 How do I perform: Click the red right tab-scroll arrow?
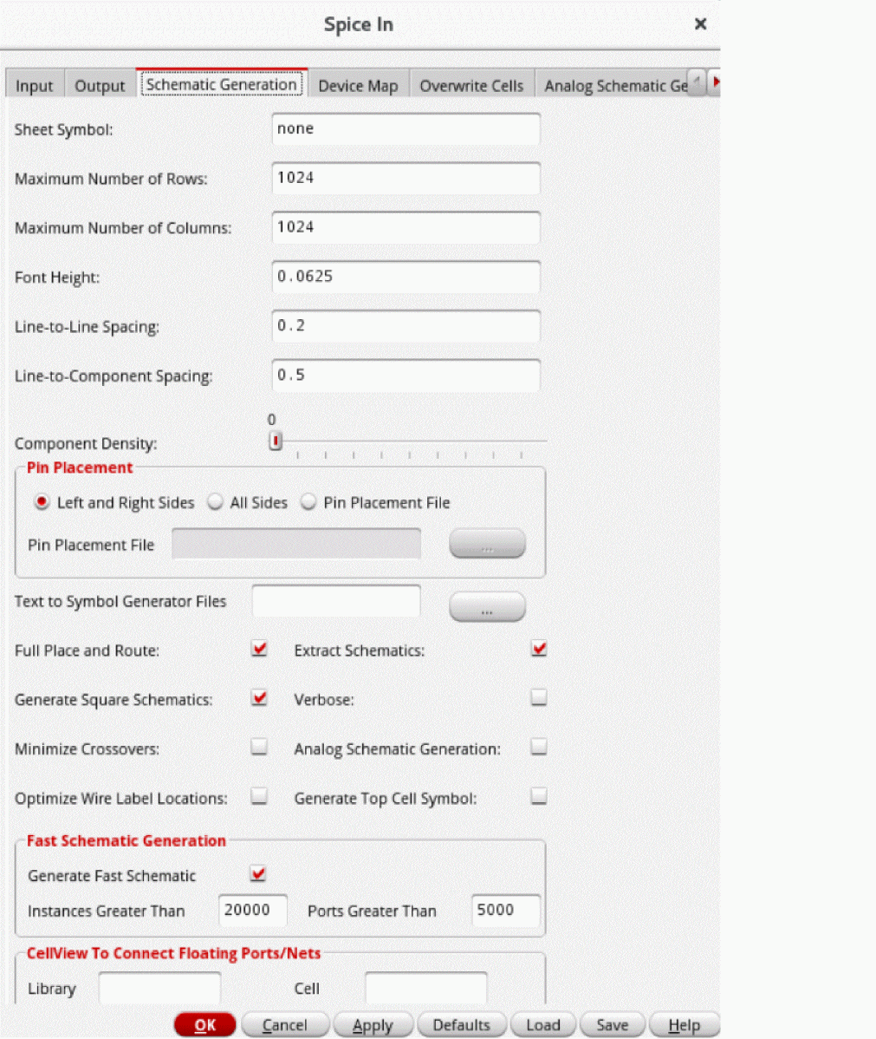pos(714,82)
